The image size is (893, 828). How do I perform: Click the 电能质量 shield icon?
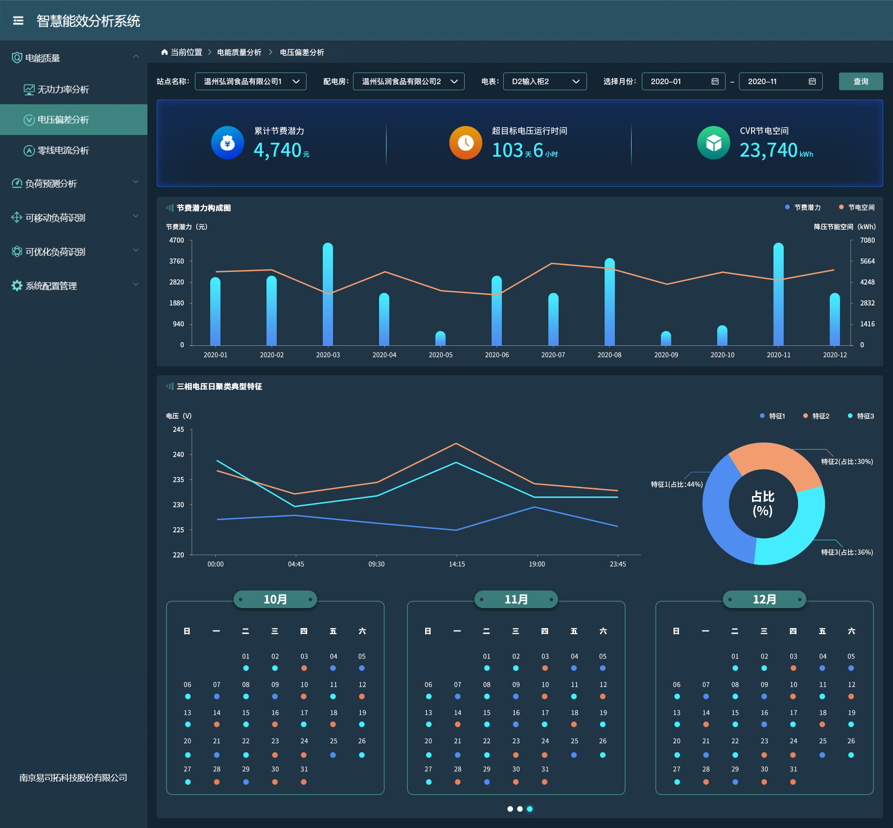[17, 58]
